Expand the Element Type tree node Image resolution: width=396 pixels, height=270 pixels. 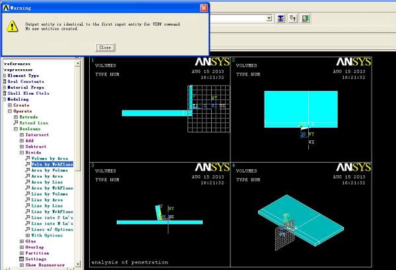(x=5, y=76)
